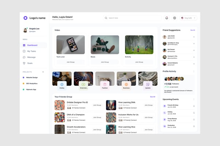The height and width of the screenshot is (146, 220).
Task: Join the Hive Learning DNA group
Action: tap(148, 105)
